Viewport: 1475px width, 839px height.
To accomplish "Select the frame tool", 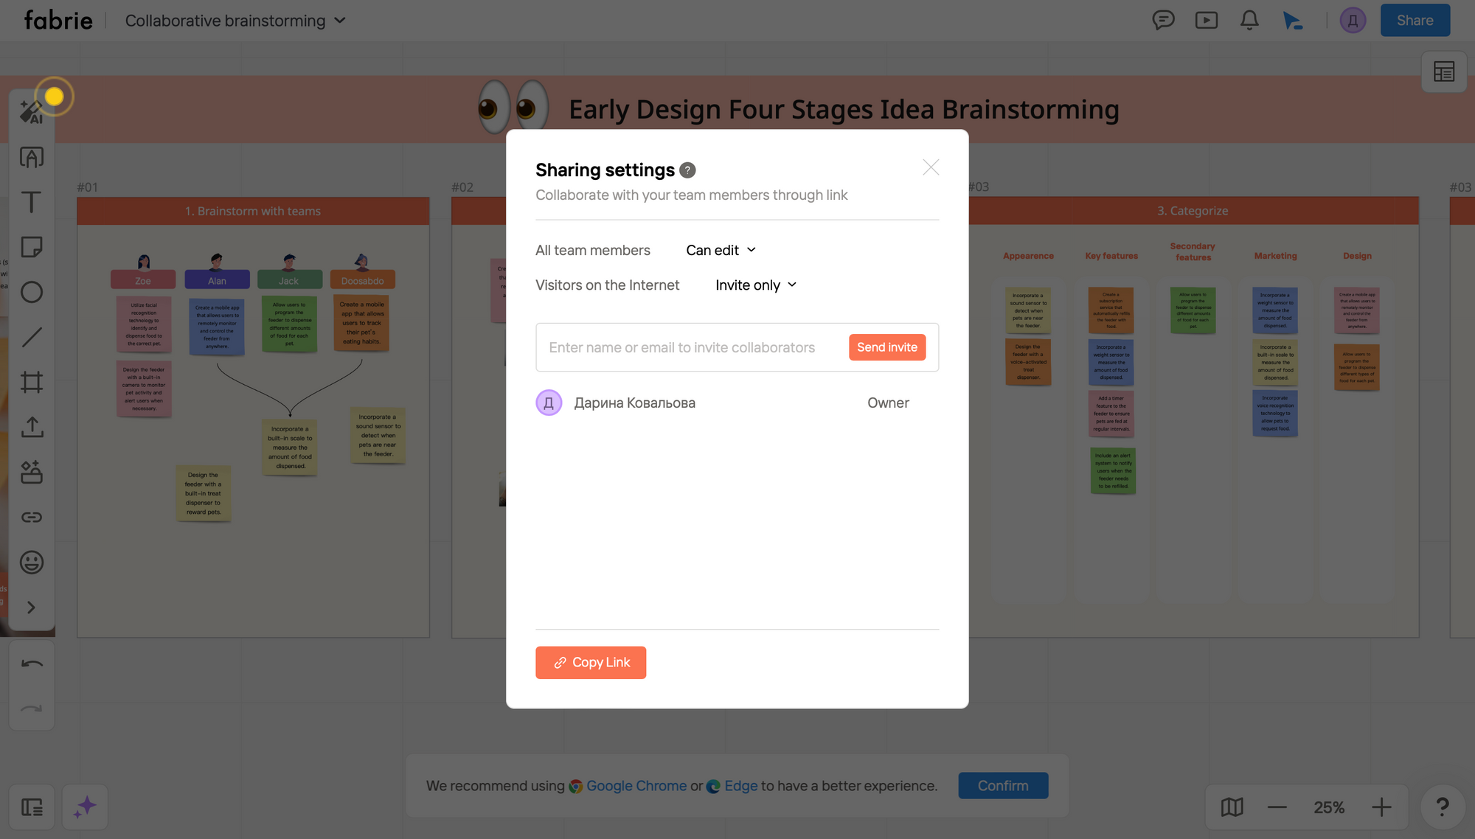I will coord(31,382).
